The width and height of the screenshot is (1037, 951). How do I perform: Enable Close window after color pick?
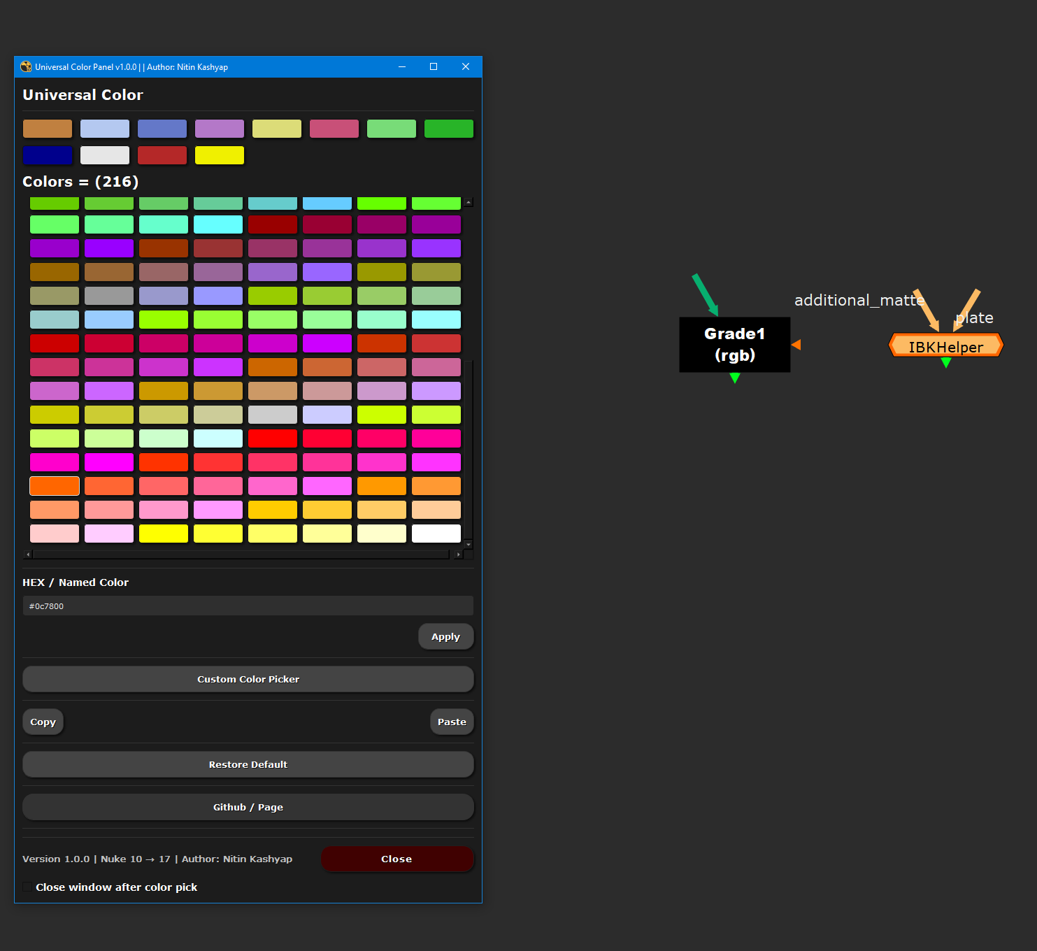tap(27, 887)
